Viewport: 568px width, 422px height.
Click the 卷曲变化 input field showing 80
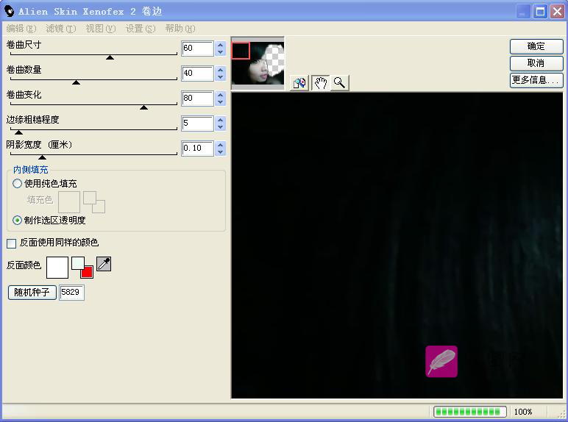point(197,98)
